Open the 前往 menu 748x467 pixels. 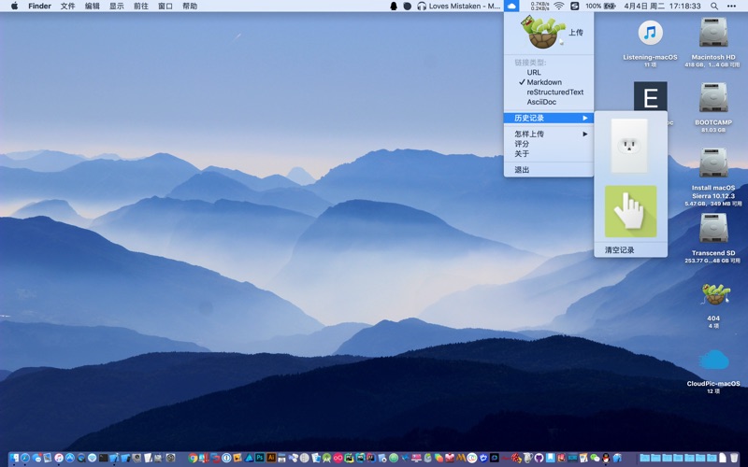pos(141,6)
